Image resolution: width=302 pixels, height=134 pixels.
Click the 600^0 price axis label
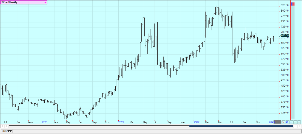click(285, 54)
